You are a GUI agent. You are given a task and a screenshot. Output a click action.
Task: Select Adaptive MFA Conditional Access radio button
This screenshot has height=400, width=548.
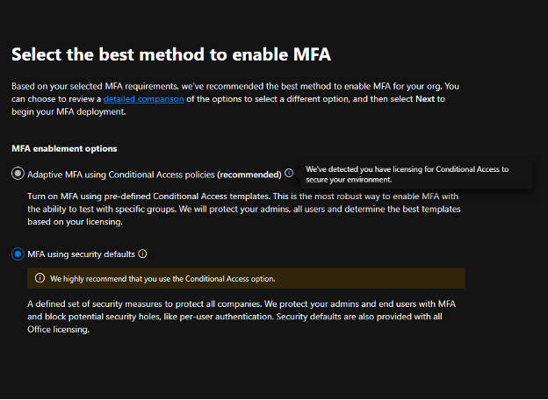(x=18, y=174)
